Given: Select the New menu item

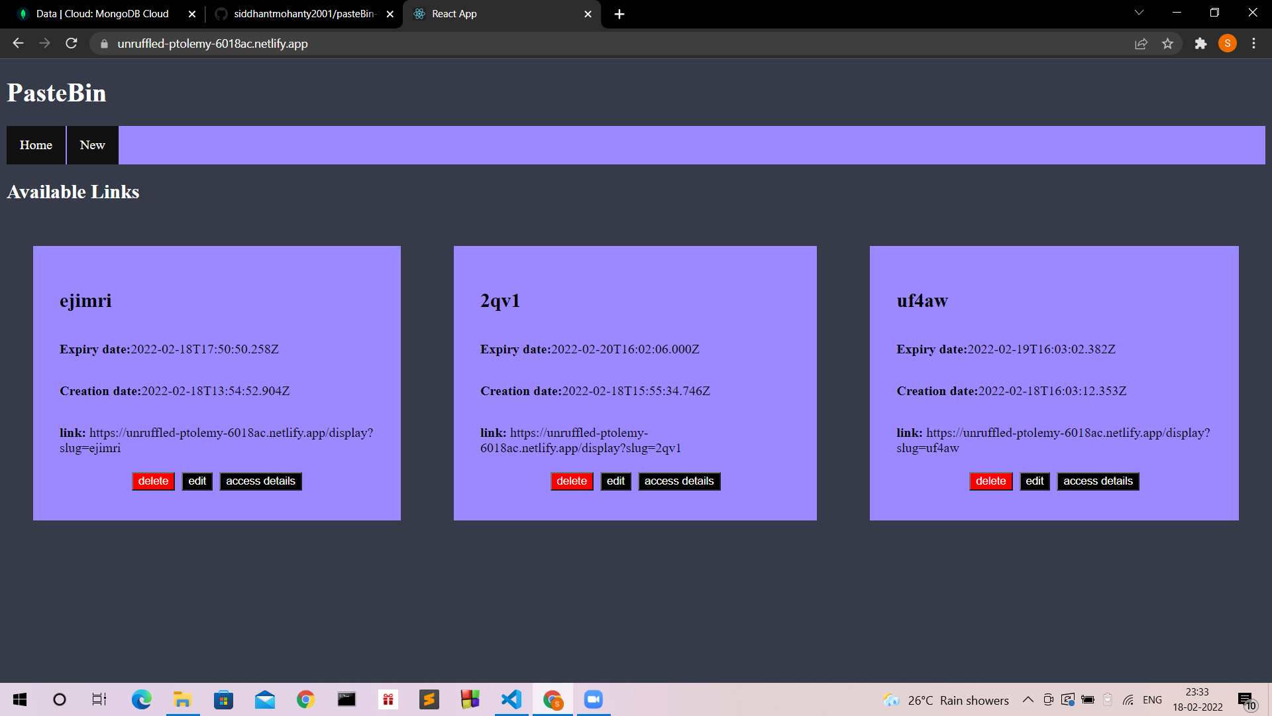Looking at the screenshot, I should click(x=92, y=145).
